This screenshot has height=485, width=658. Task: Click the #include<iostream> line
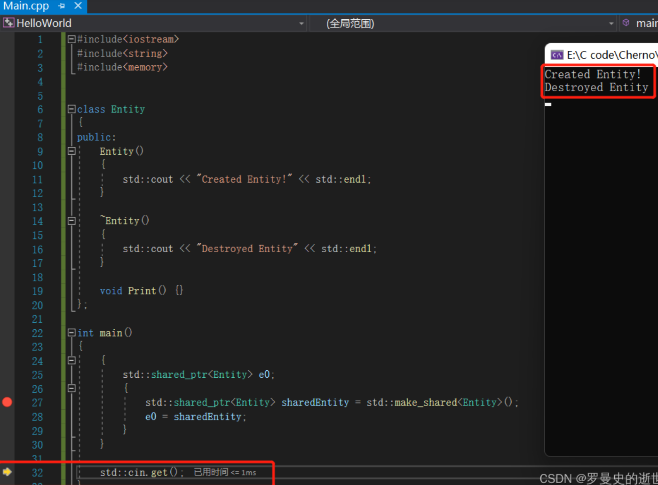pyautogui.click(x=128, y=39)
